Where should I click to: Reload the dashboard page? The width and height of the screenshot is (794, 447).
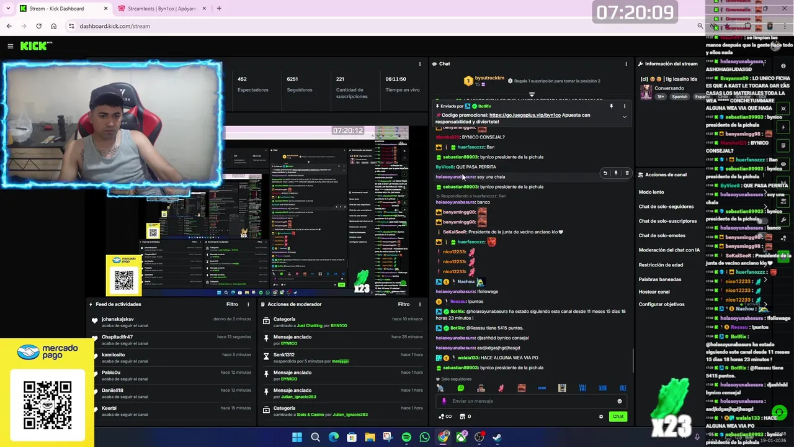tap(38, 26)
